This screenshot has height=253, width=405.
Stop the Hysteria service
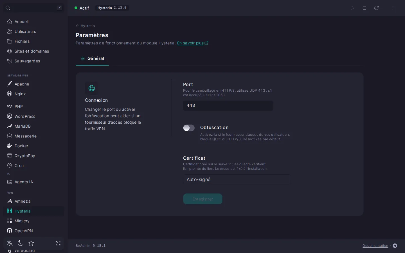pyautogui.click(x=364, y=8)
